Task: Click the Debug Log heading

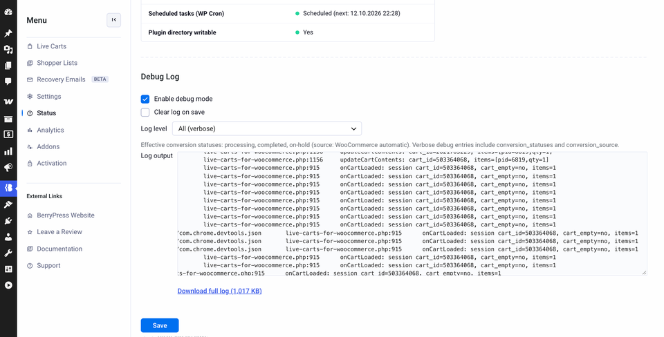Action: 160,77
